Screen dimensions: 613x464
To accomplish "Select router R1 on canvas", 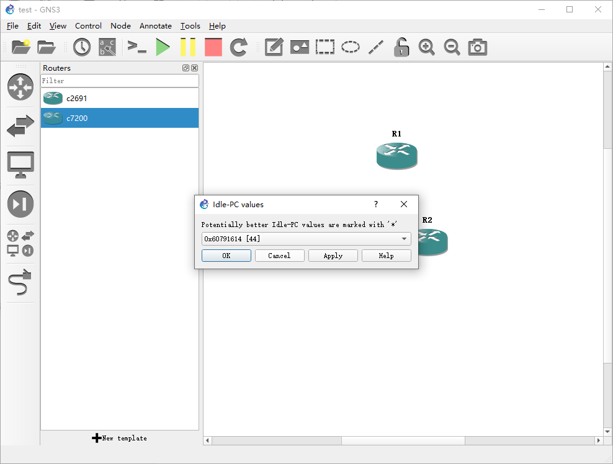I will point(397,156).
